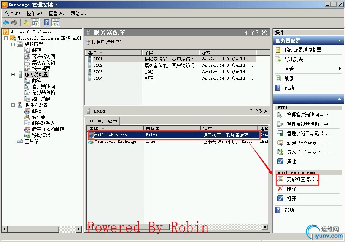This screenshot has height=242, width=345.
Task: Select the Microsoft Exchange certificate row
Action: tap(178, 142)
